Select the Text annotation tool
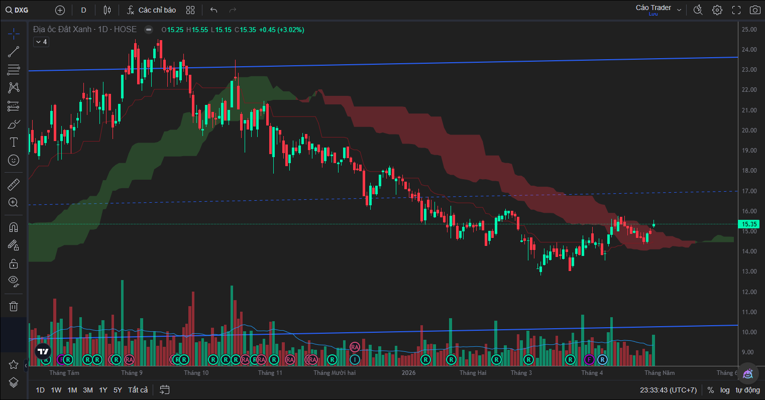Viewport: 765px width, 400px height. pos(14,142)
